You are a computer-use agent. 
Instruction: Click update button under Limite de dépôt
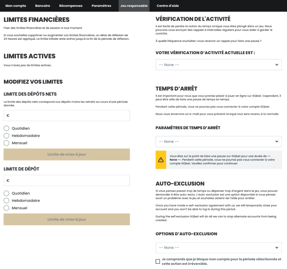click(67, 219)
